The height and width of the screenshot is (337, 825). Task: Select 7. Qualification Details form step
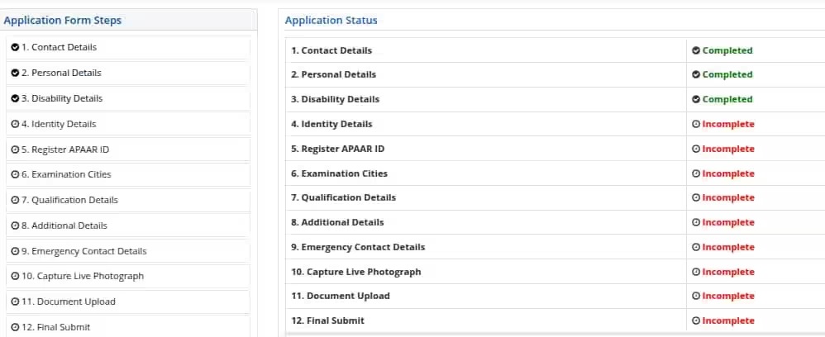point(128,201)
